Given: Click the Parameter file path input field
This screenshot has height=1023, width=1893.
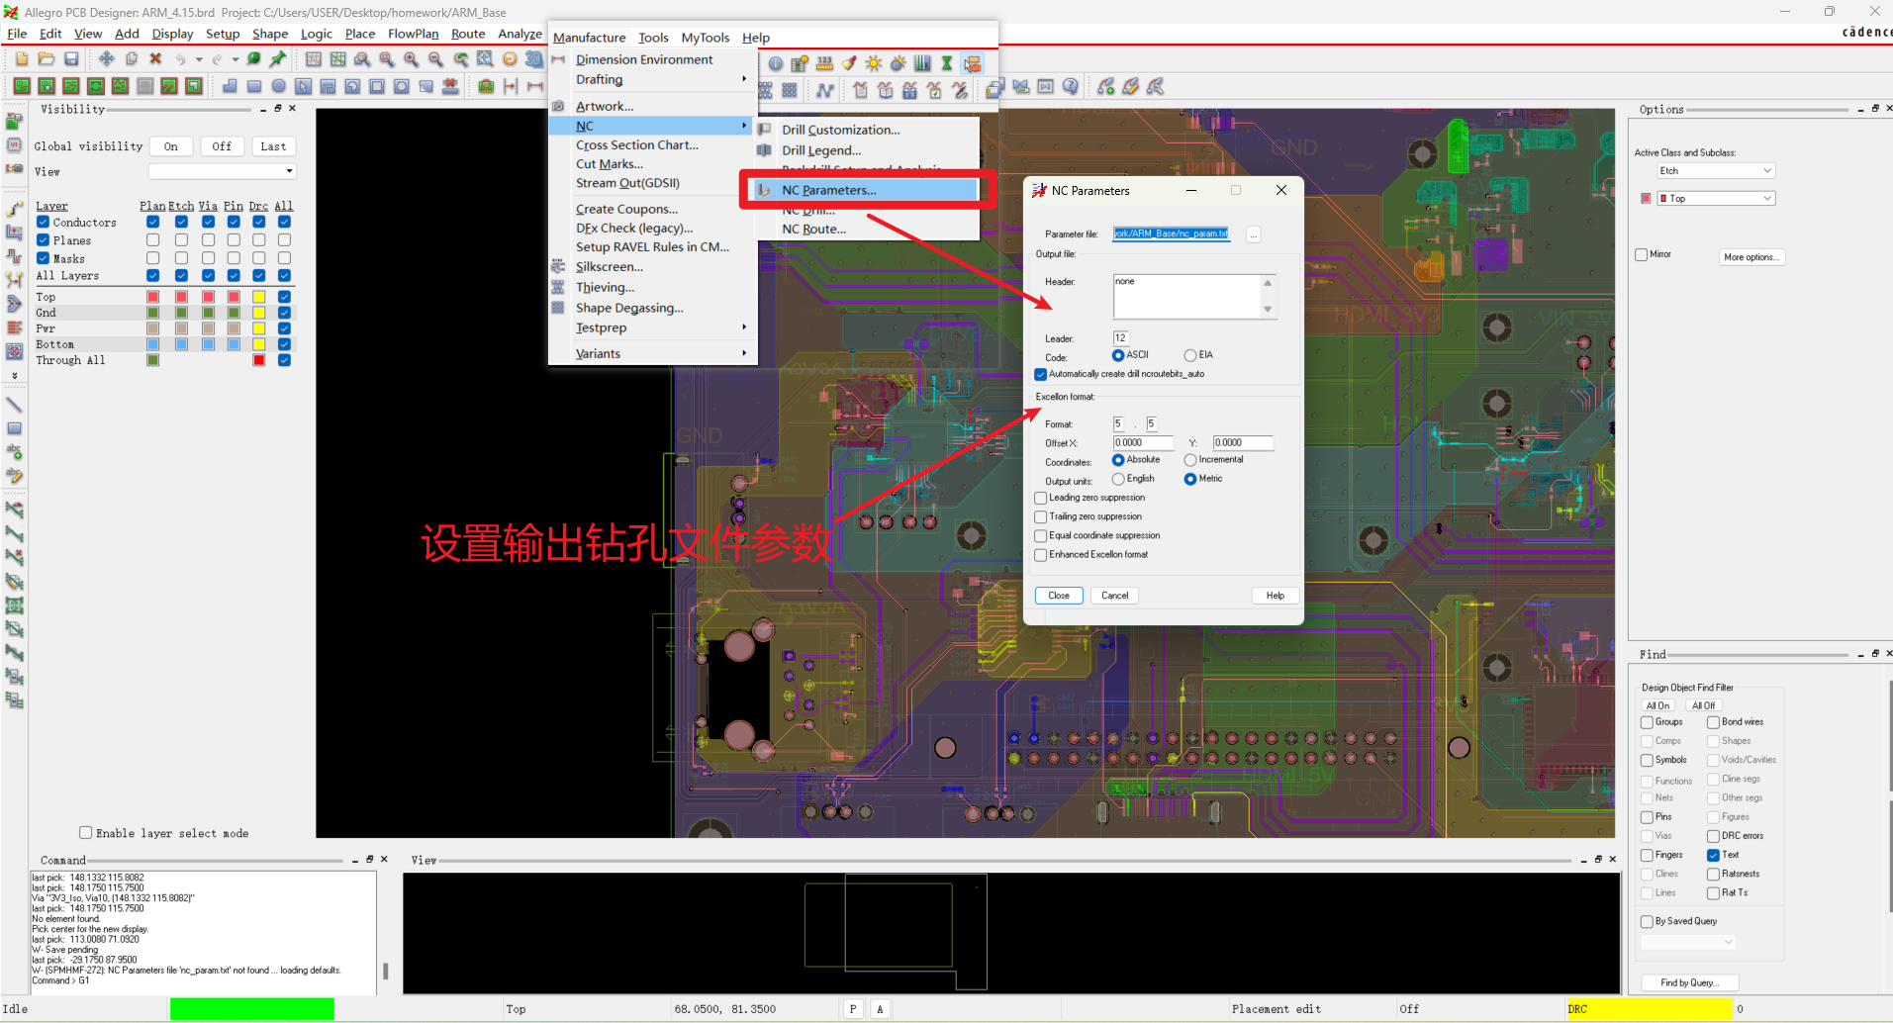Looking at the screenshot, I should tap(1172, 234).
